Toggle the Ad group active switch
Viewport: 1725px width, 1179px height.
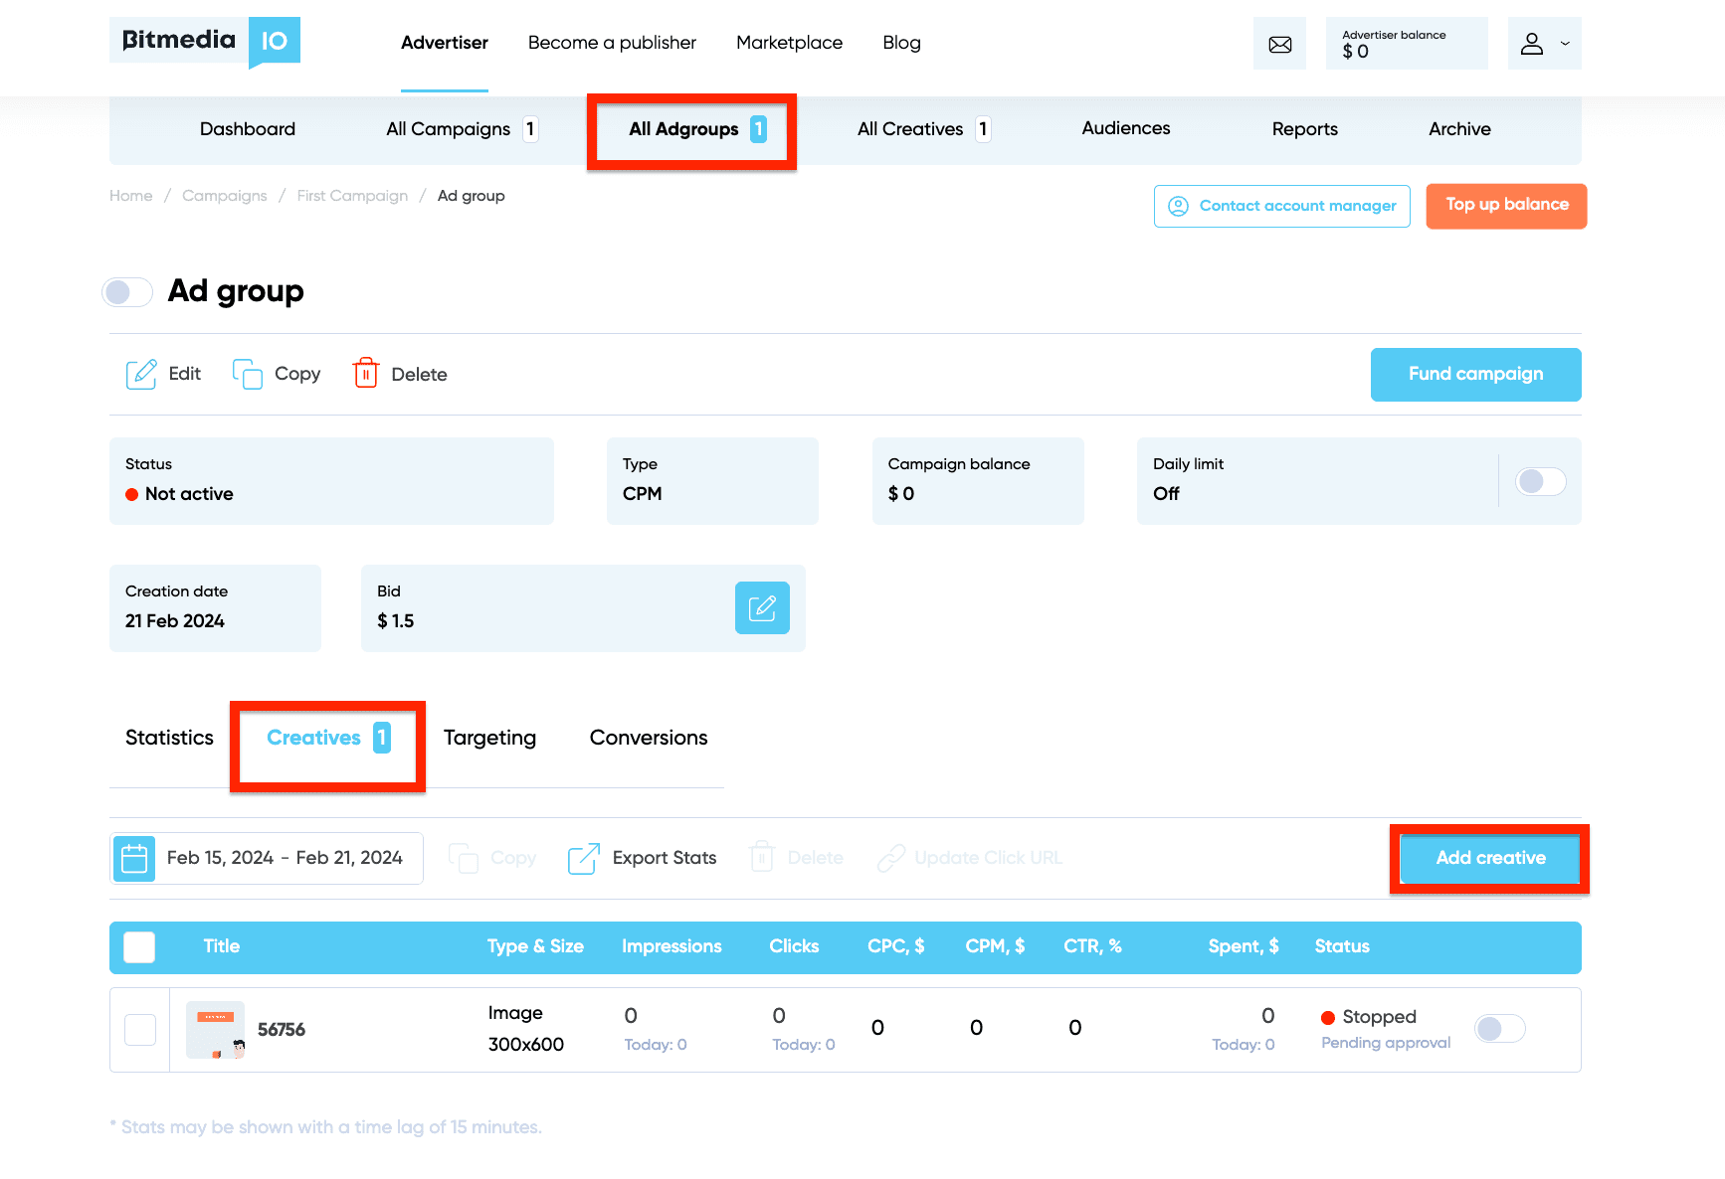click(127, 292)
